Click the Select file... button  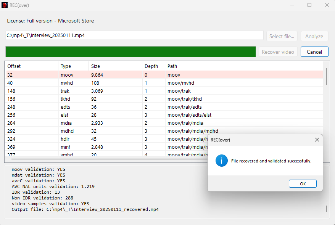click(x=282, y=36)
